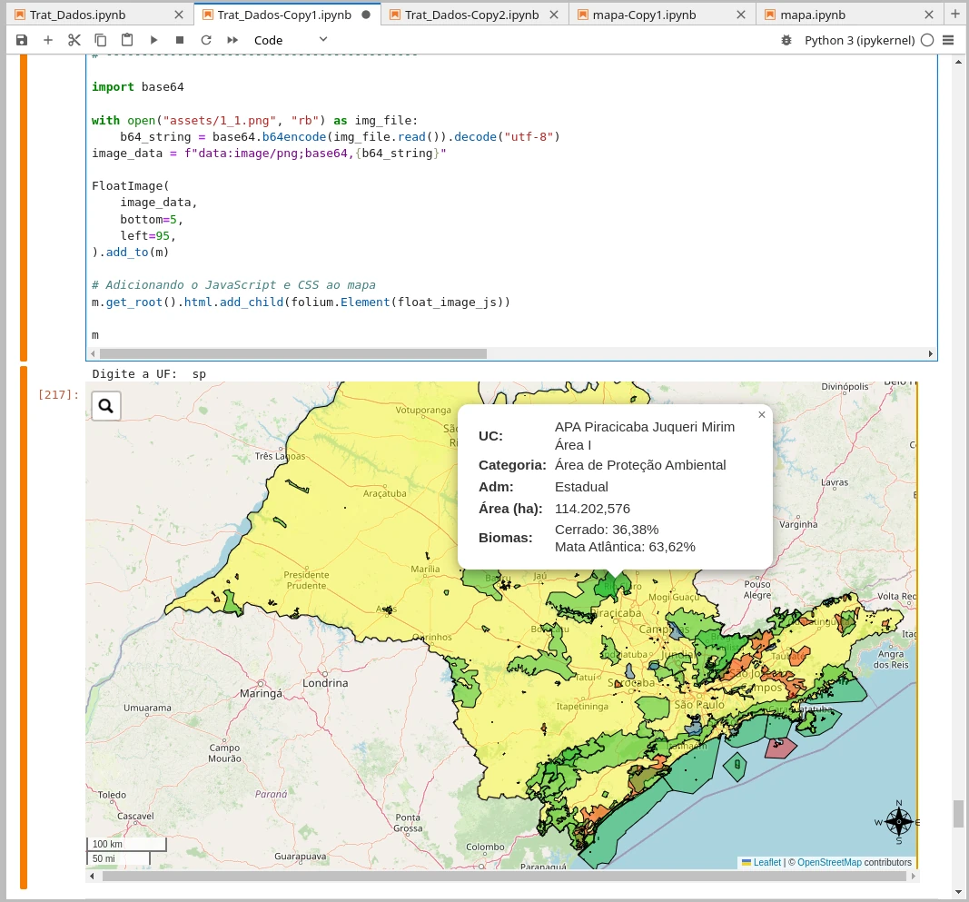Run the current cell
This screenshot has height=902, width=969.
coord(153,40)
